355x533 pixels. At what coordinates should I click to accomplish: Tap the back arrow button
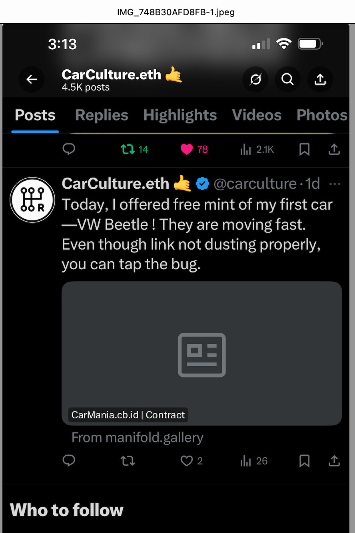click(x=32, y=79)
